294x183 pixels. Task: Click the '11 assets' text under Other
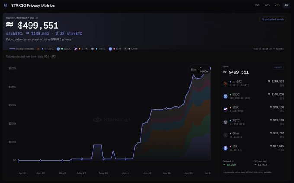[236, 137]
